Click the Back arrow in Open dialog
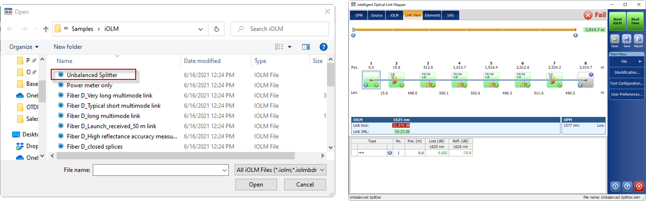 (x=10, y=29)
